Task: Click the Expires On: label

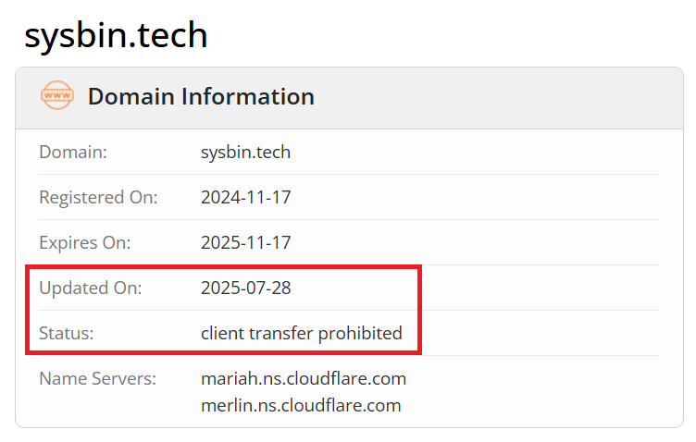Action: pyautogui.click(x=85, y=242)
